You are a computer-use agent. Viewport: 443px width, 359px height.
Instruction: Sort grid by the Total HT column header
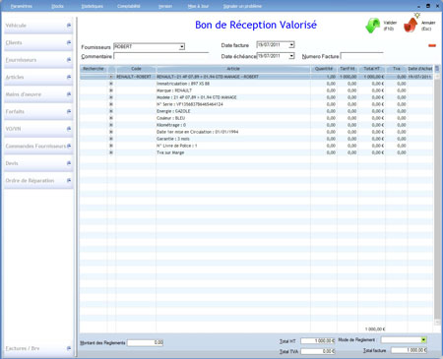tap(371, 69)
